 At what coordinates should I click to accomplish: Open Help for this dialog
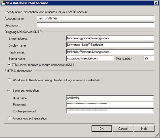[x=144, y=129]
